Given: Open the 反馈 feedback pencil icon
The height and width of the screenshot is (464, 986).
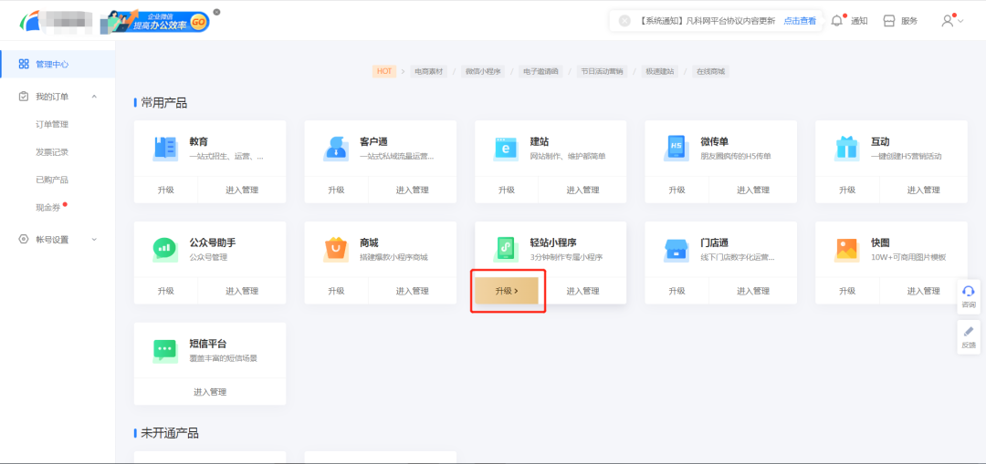Looking at the screenshot, I should [x=969, y=332].
